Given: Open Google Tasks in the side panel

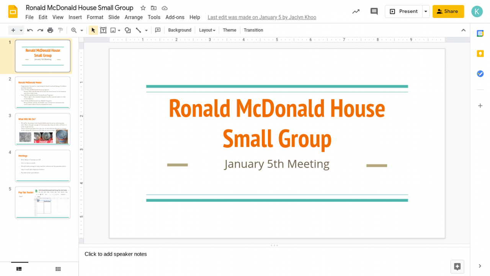Looking at the screenshot, I should point(480,74).
